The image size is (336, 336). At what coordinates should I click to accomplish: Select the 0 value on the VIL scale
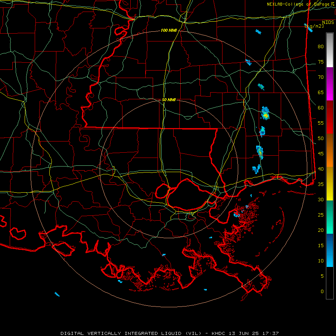click(x=322, y=292)
